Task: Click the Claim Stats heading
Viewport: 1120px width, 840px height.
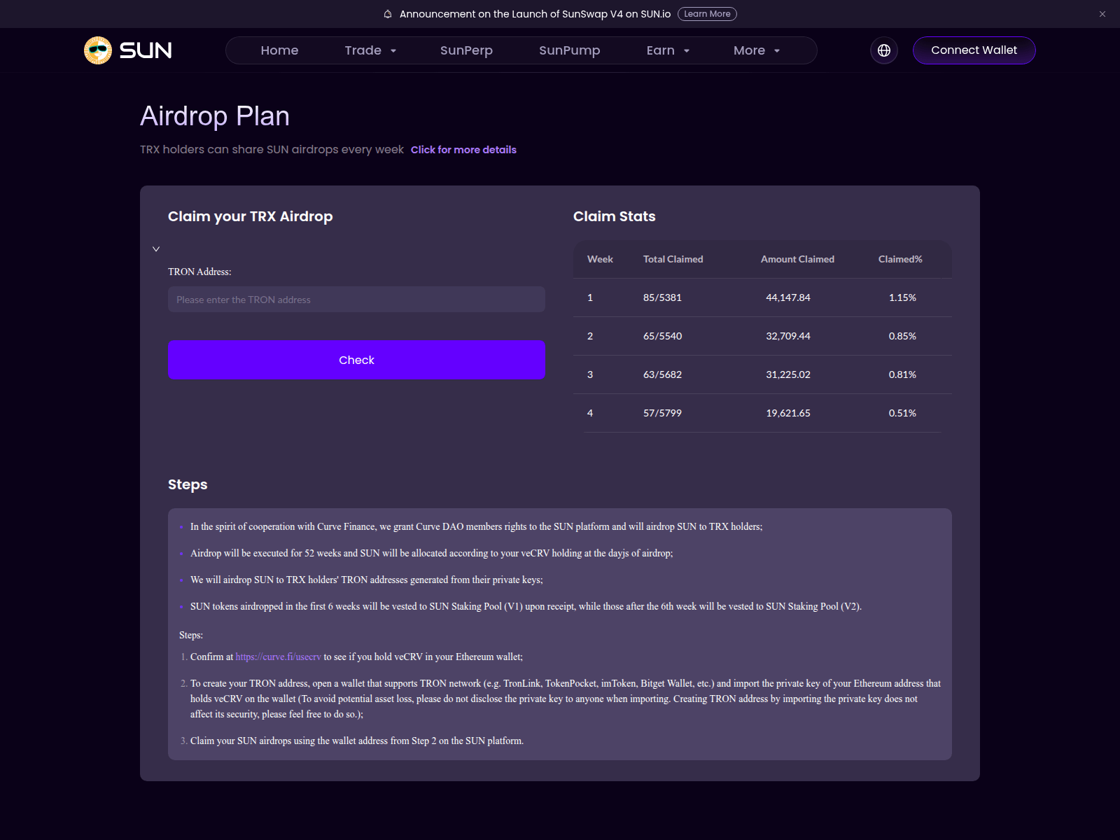Action: point(615,216)
